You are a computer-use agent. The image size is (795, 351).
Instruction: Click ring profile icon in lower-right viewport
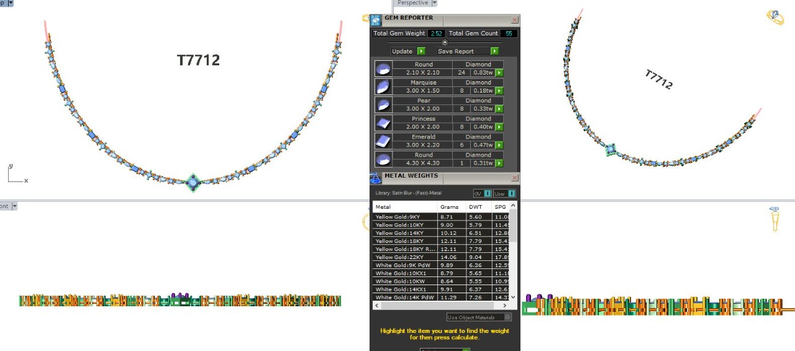point(775,219)
